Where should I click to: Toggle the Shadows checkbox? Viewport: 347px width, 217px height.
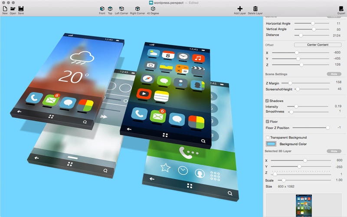click(x=267, y=101)
